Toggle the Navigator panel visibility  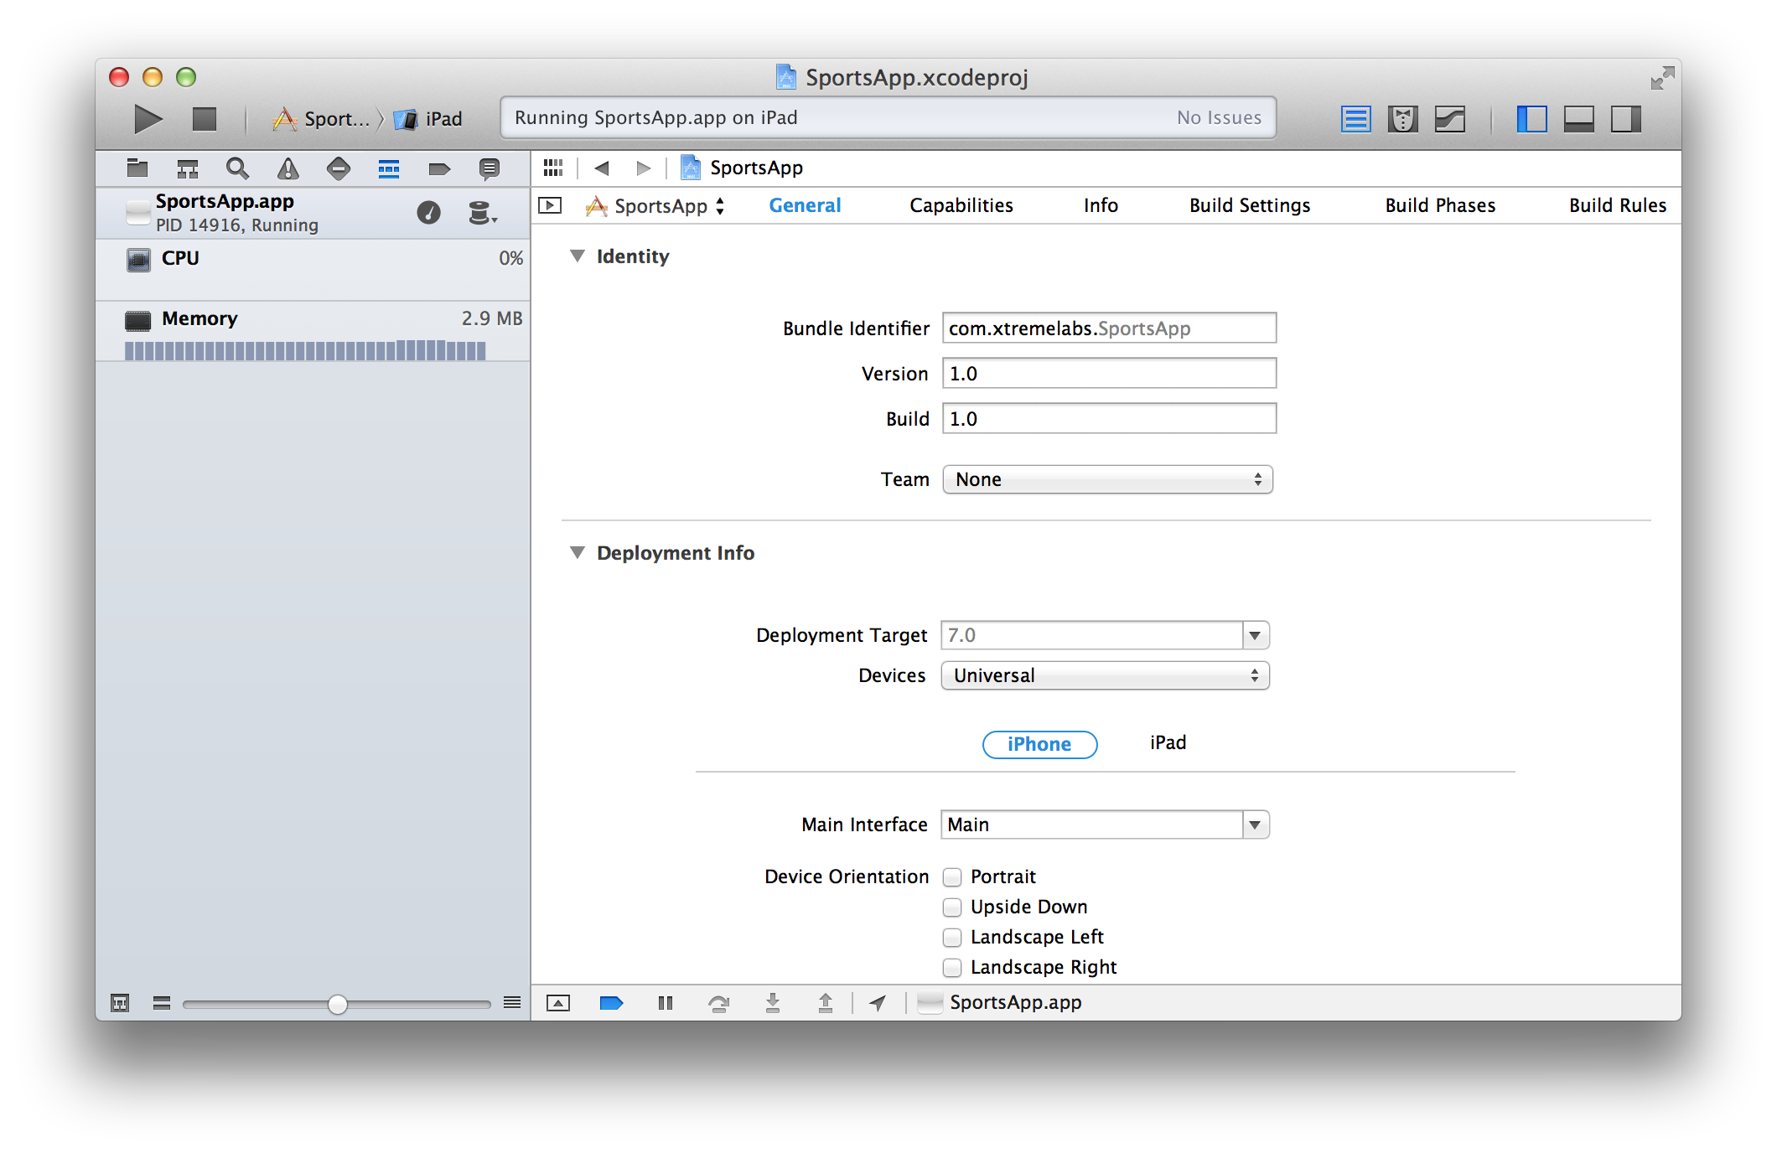point(1531,119)
